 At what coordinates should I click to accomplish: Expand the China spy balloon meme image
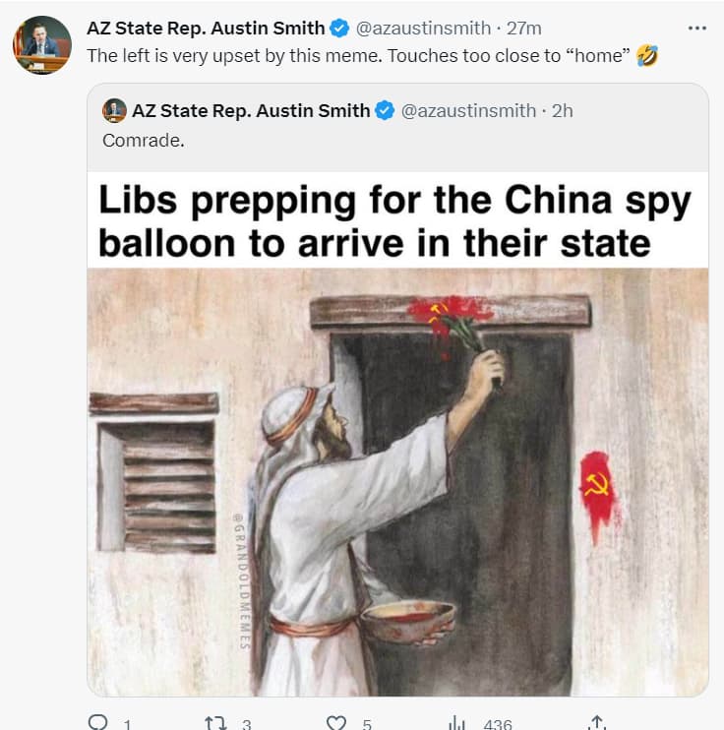pos(397,435)
